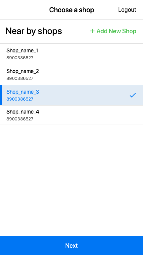Click the Shop_name_2 name text
143x255 pixels.
23,71
